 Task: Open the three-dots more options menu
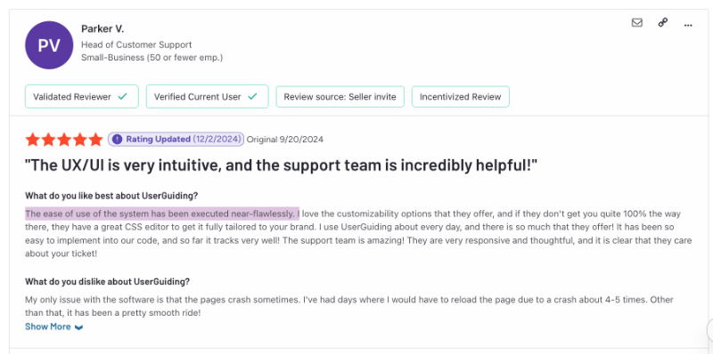[688, 26]
